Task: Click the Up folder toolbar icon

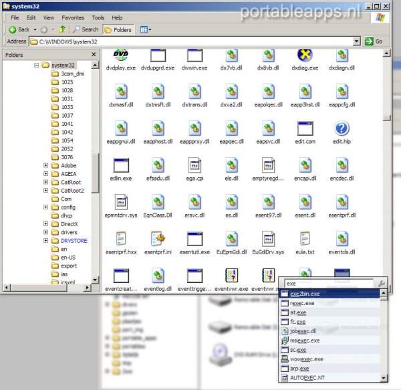Action: click(x=62, y=29)
